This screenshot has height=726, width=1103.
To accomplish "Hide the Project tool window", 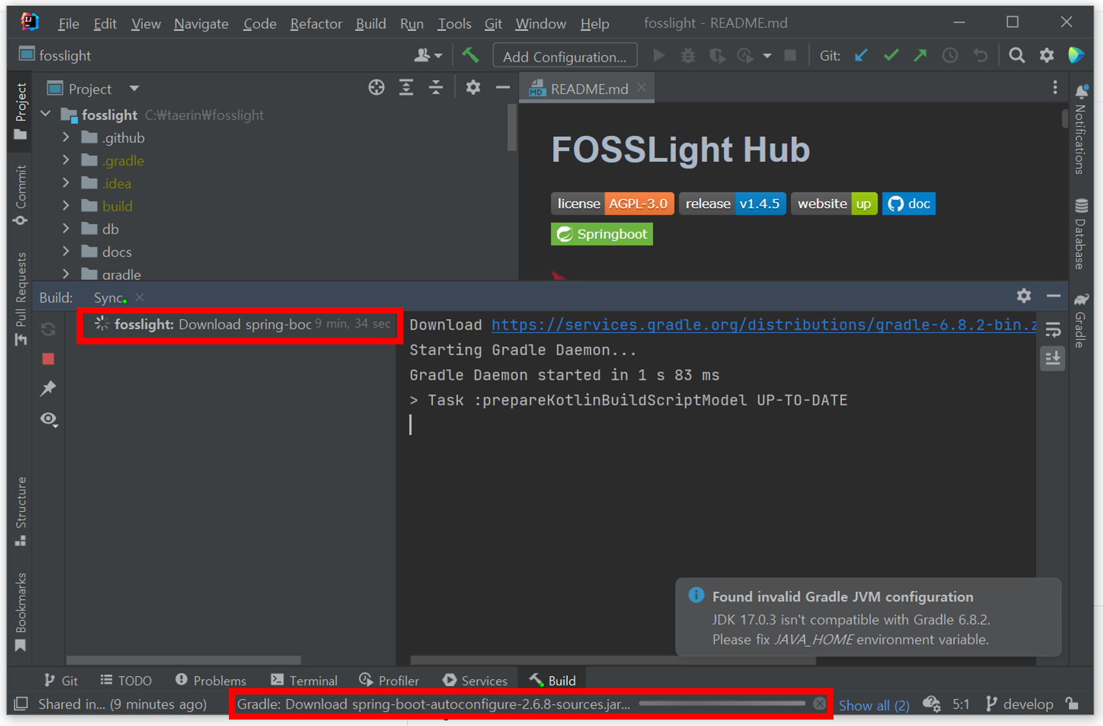I will (503, 88).
